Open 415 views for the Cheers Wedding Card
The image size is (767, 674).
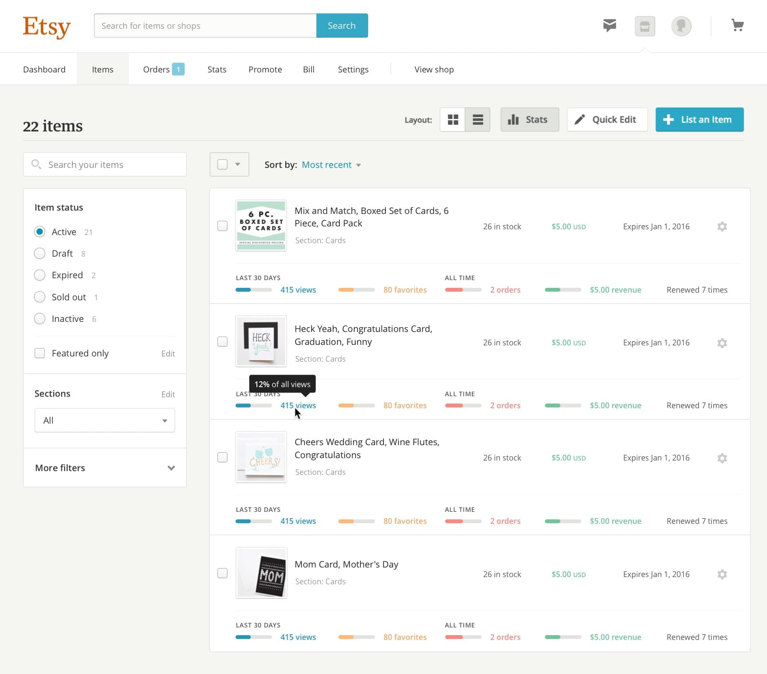[298, 521]
